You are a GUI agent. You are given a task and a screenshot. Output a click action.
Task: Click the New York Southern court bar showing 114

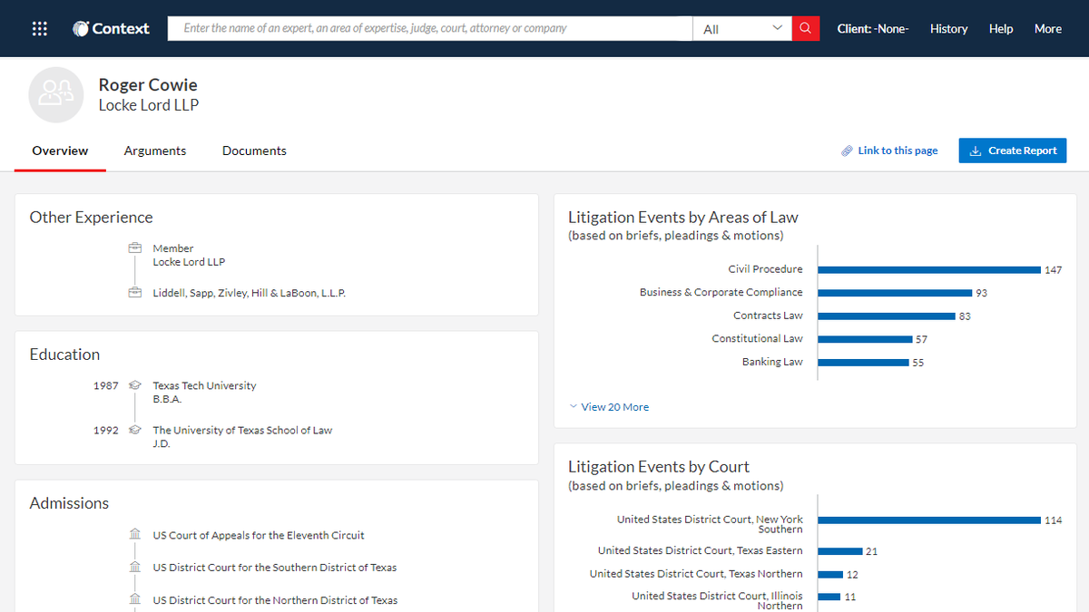coord(929,520)
